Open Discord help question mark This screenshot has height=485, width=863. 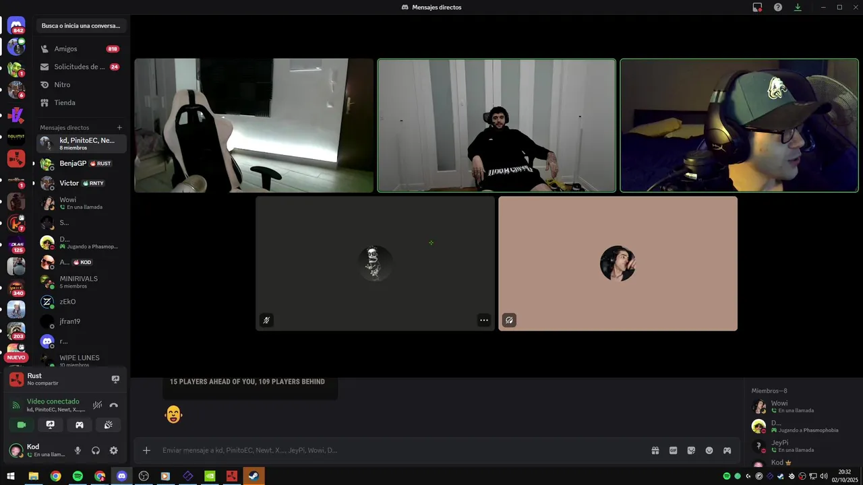tap(778, 7)
